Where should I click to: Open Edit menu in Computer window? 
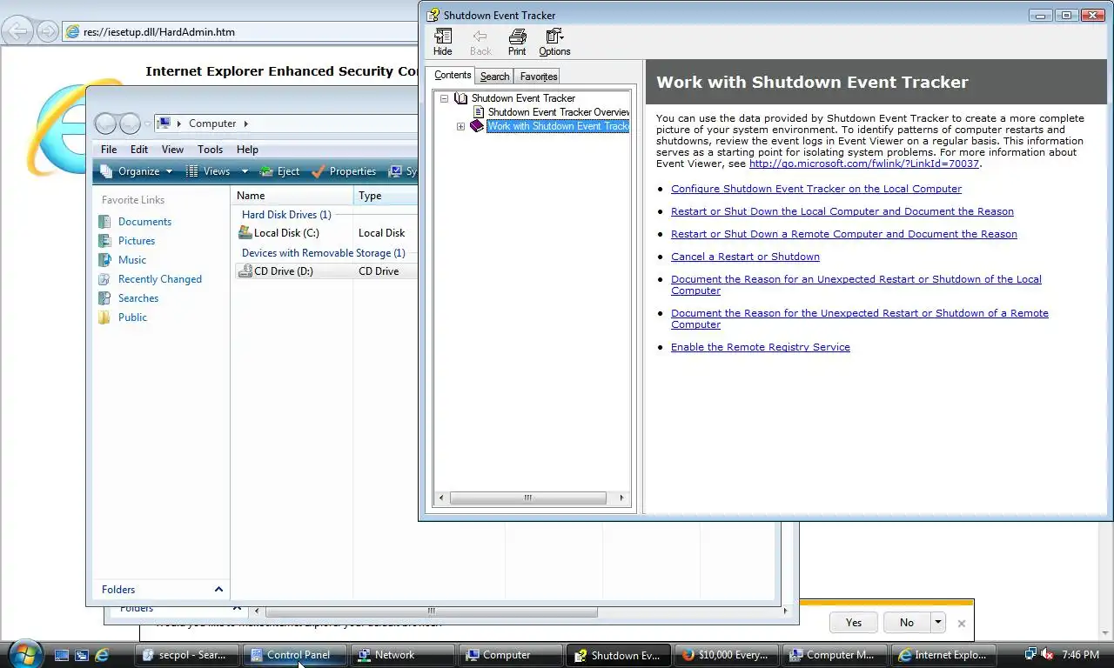pyautogui.click(x=139, y=150)
